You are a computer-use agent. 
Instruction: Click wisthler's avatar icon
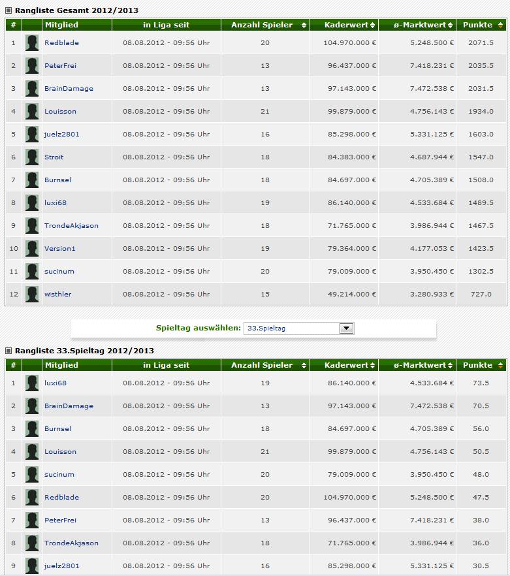pos(32,295)
